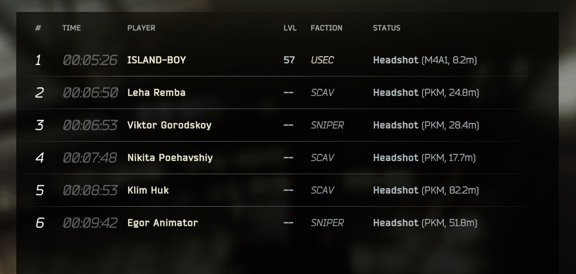Click the PLAYER column header
Viewport: 576px width, 274px height.
pos(141,28)
